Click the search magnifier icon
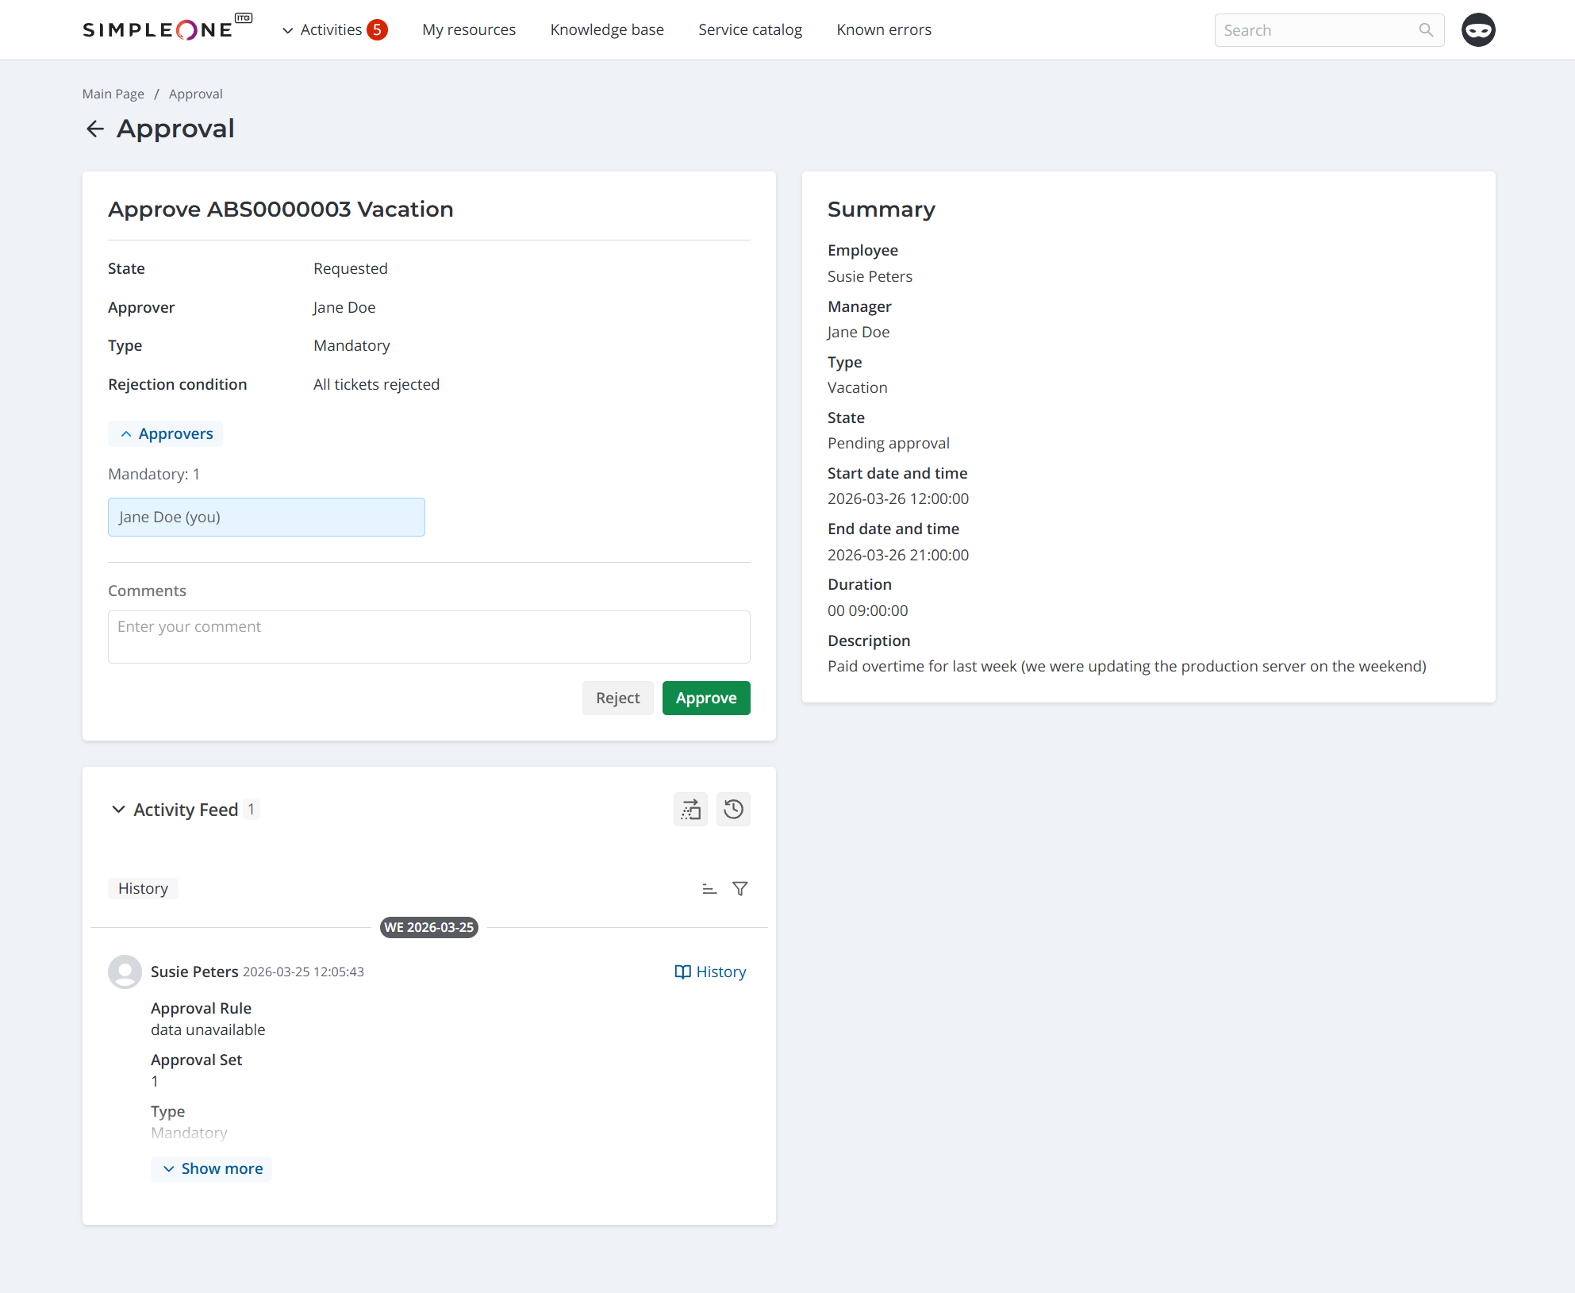 (x=1426, y=30)
